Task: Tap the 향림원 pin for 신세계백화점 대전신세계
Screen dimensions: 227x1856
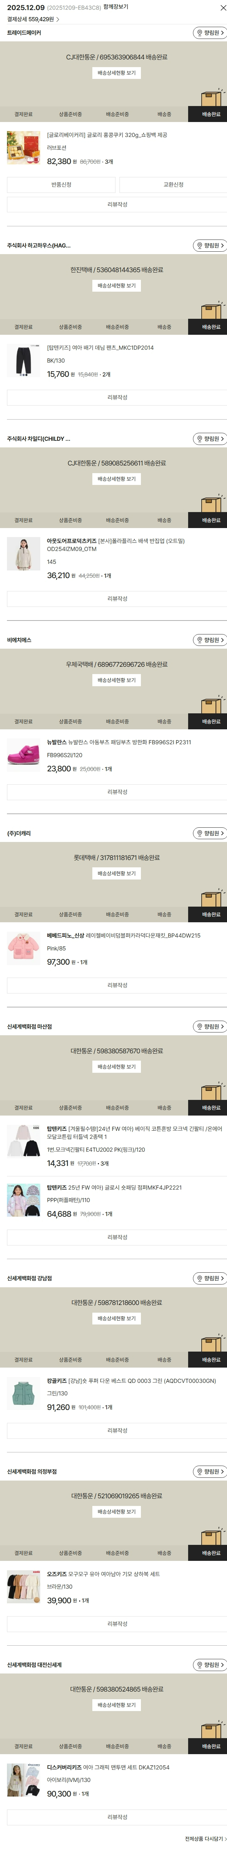Action: tap(210, 1665)
